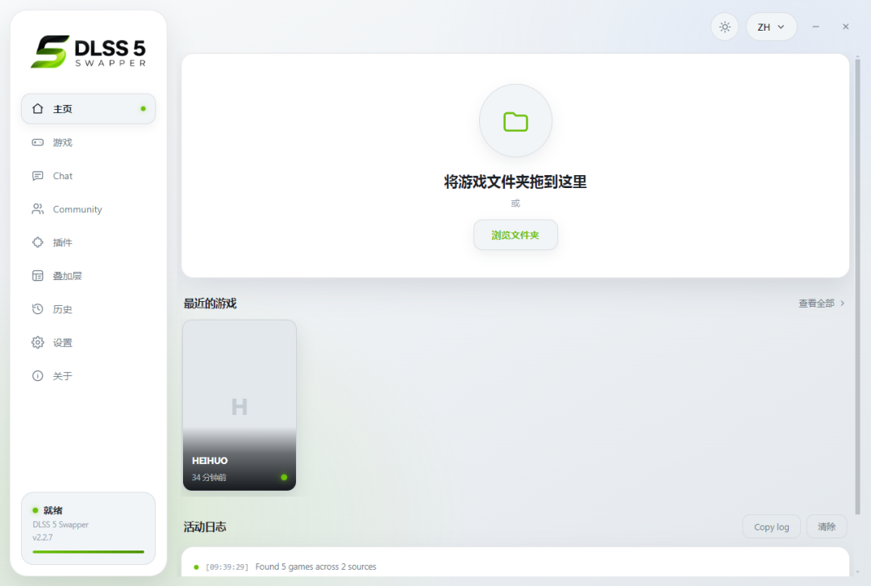Select the 叠加层 menu label
This screenshot has height=586, width=871.
click(67, 276)
